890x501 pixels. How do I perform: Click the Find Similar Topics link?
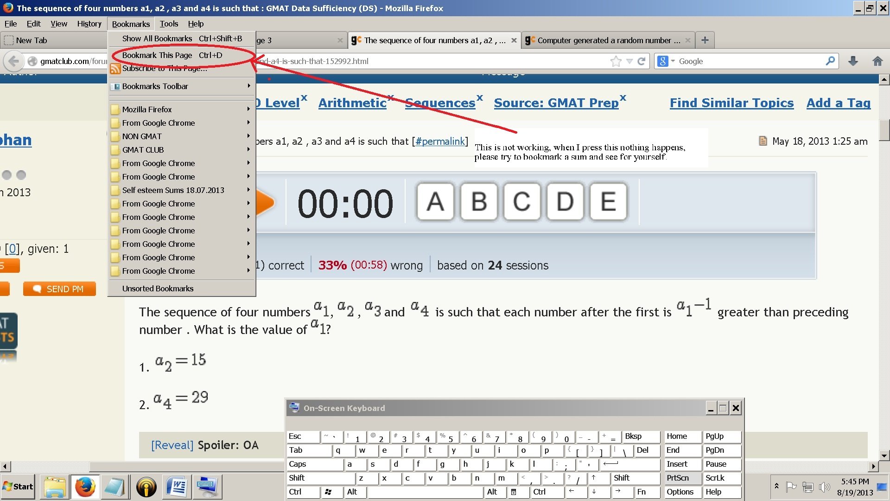point(732,102)
